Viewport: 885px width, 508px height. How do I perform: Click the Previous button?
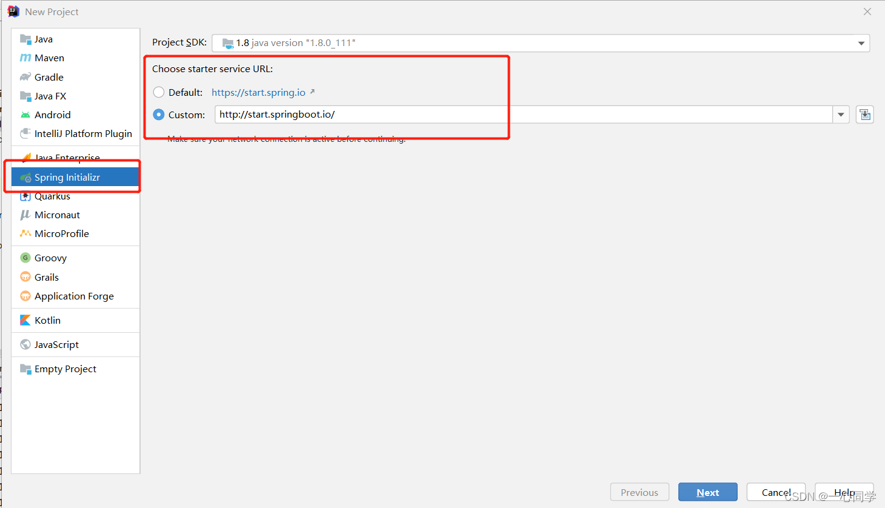coord(640,492)
